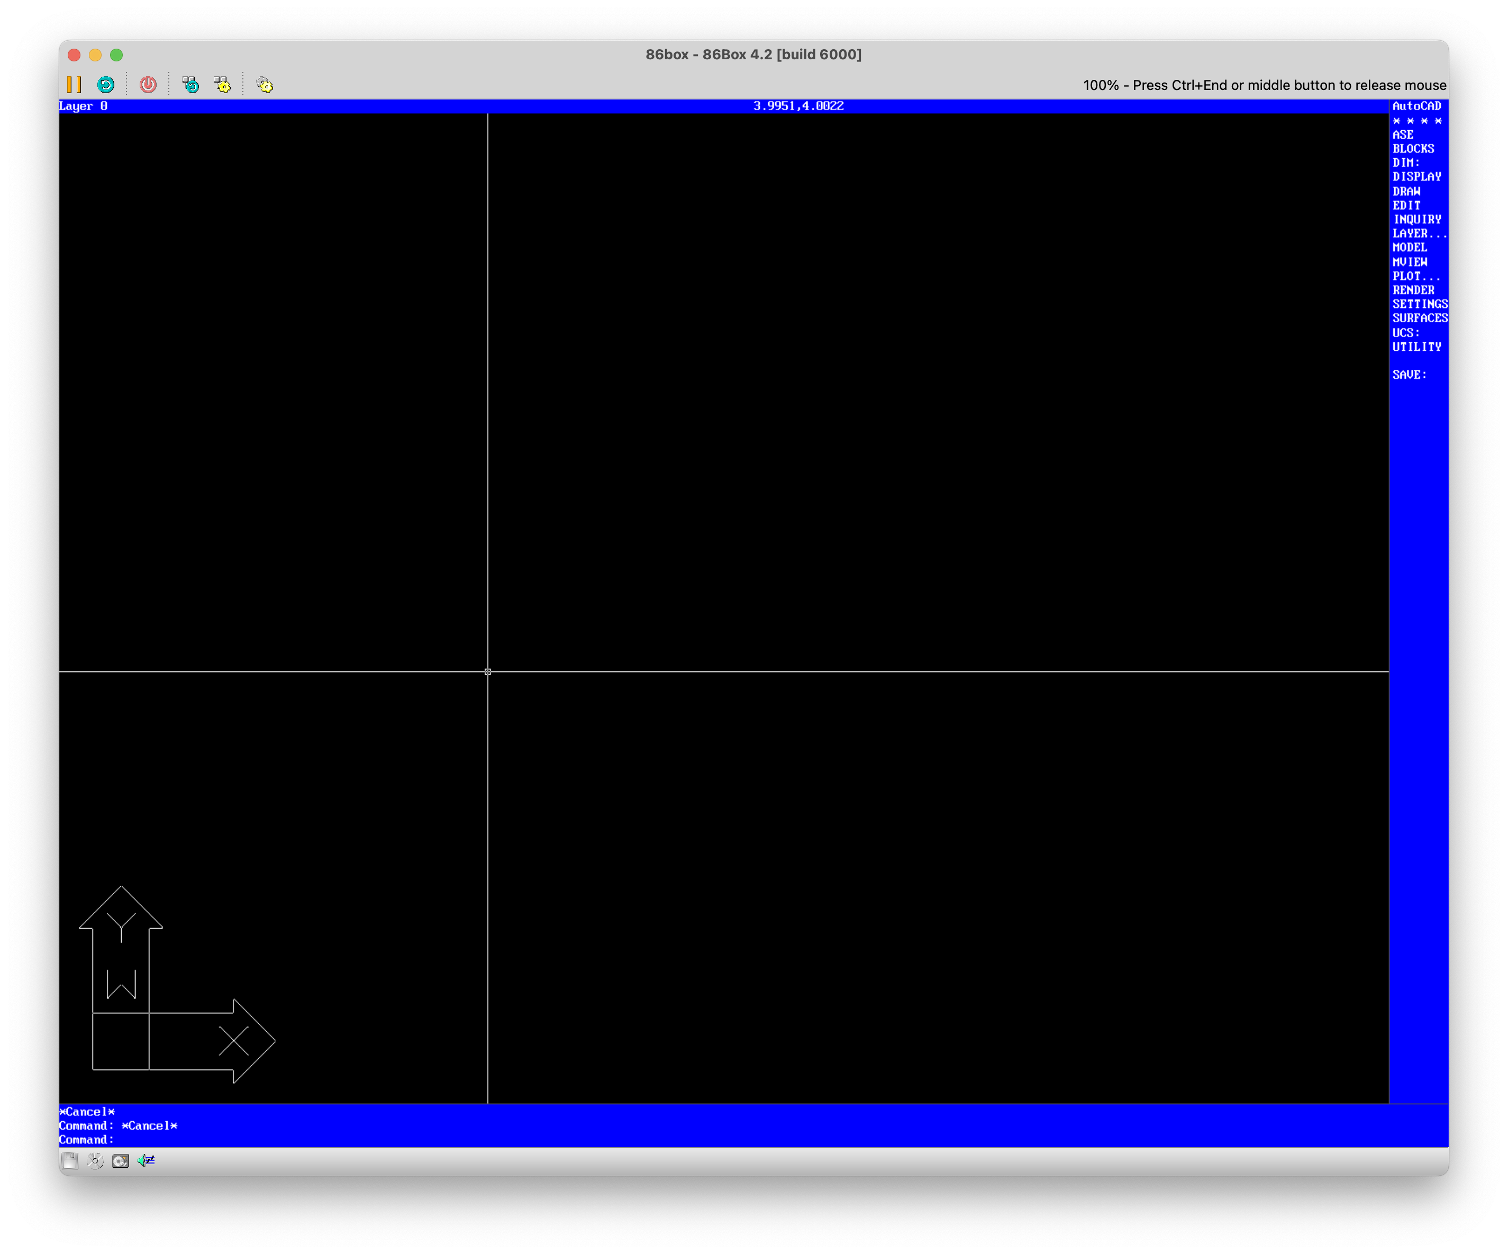Click the CD-ROM disc status bar icon

point(95,1161)
